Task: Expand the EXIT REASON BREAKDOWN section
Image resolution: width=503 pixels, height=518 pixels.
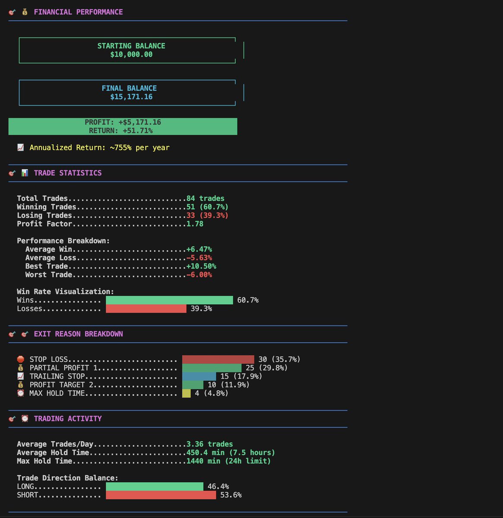Action: (78, 334)
